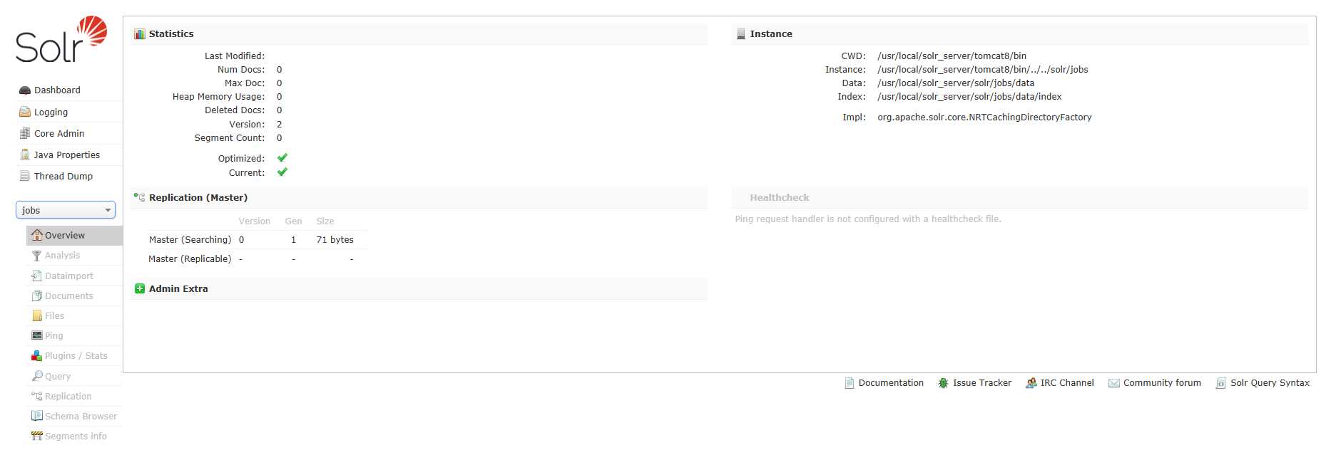Click the Documents icon
The width and height of the screenshot is (1326, 455).
[x=37, y=296]
